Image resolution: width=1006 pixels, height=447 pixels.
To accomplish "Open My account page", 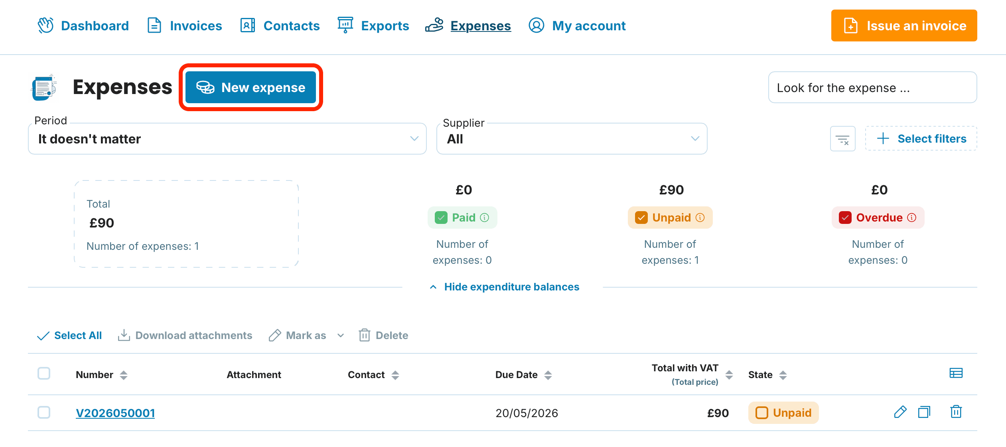I will pyautogui.click(x=577, y=25).
